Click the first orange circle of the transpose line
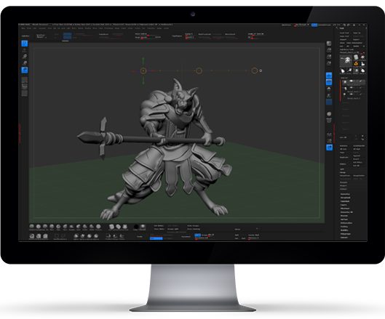 pos(143,71)
